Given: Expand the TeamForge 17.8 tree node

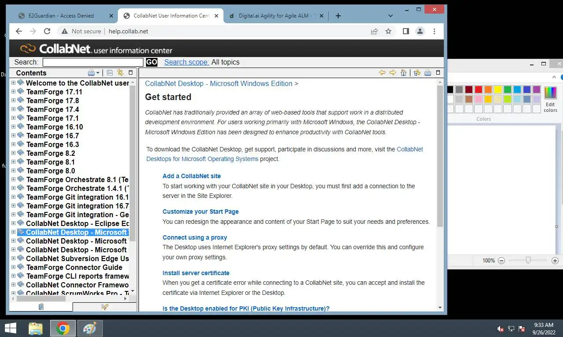Looking at the screenshot, I should click(x=13, y=100).
